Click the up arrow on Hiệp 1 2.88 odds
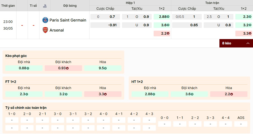 (168, 17)
